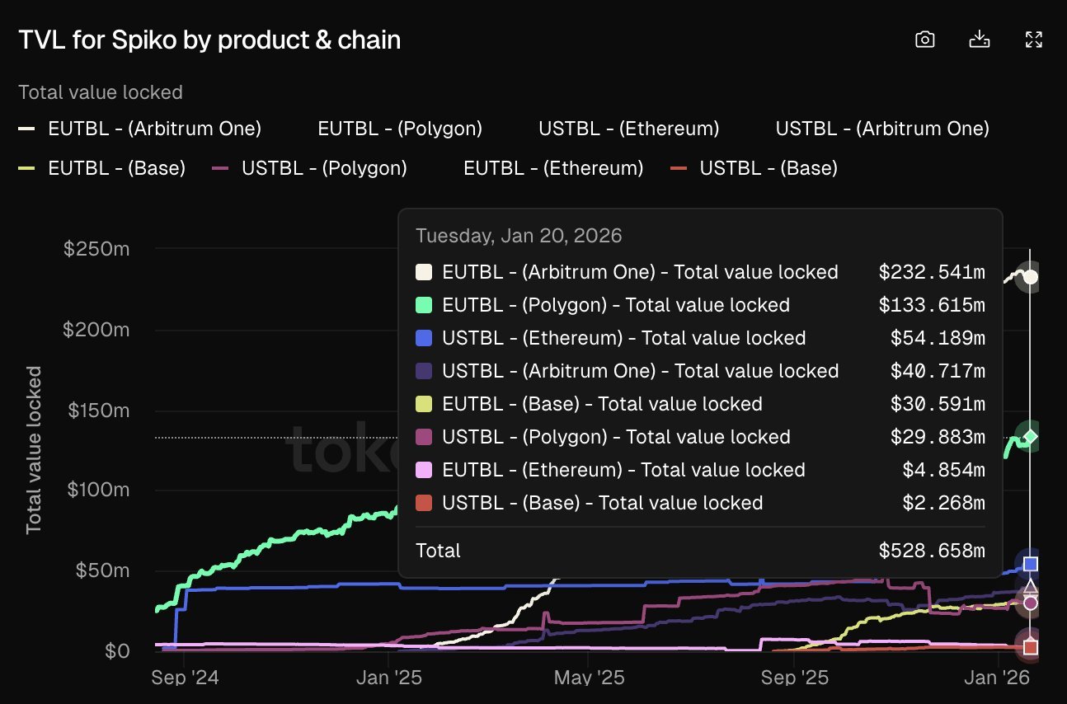This screenshot has width=1067, height=704.
Task: Click the white swatch in tooltip for EUTBL Arbitrum
Action: [424, 273]
